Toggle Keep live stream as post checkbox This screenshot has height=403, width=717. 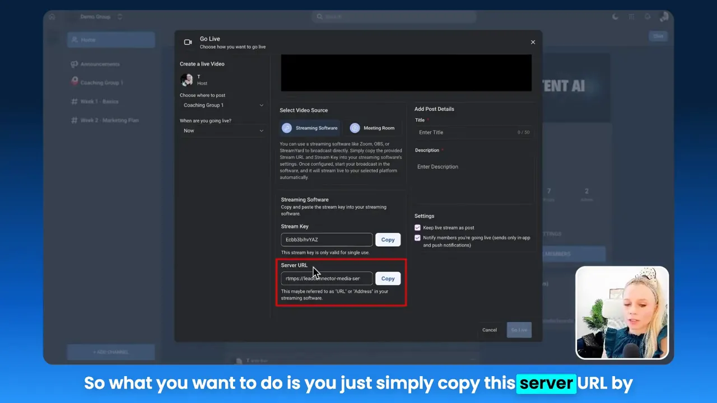tap(417, 228)
